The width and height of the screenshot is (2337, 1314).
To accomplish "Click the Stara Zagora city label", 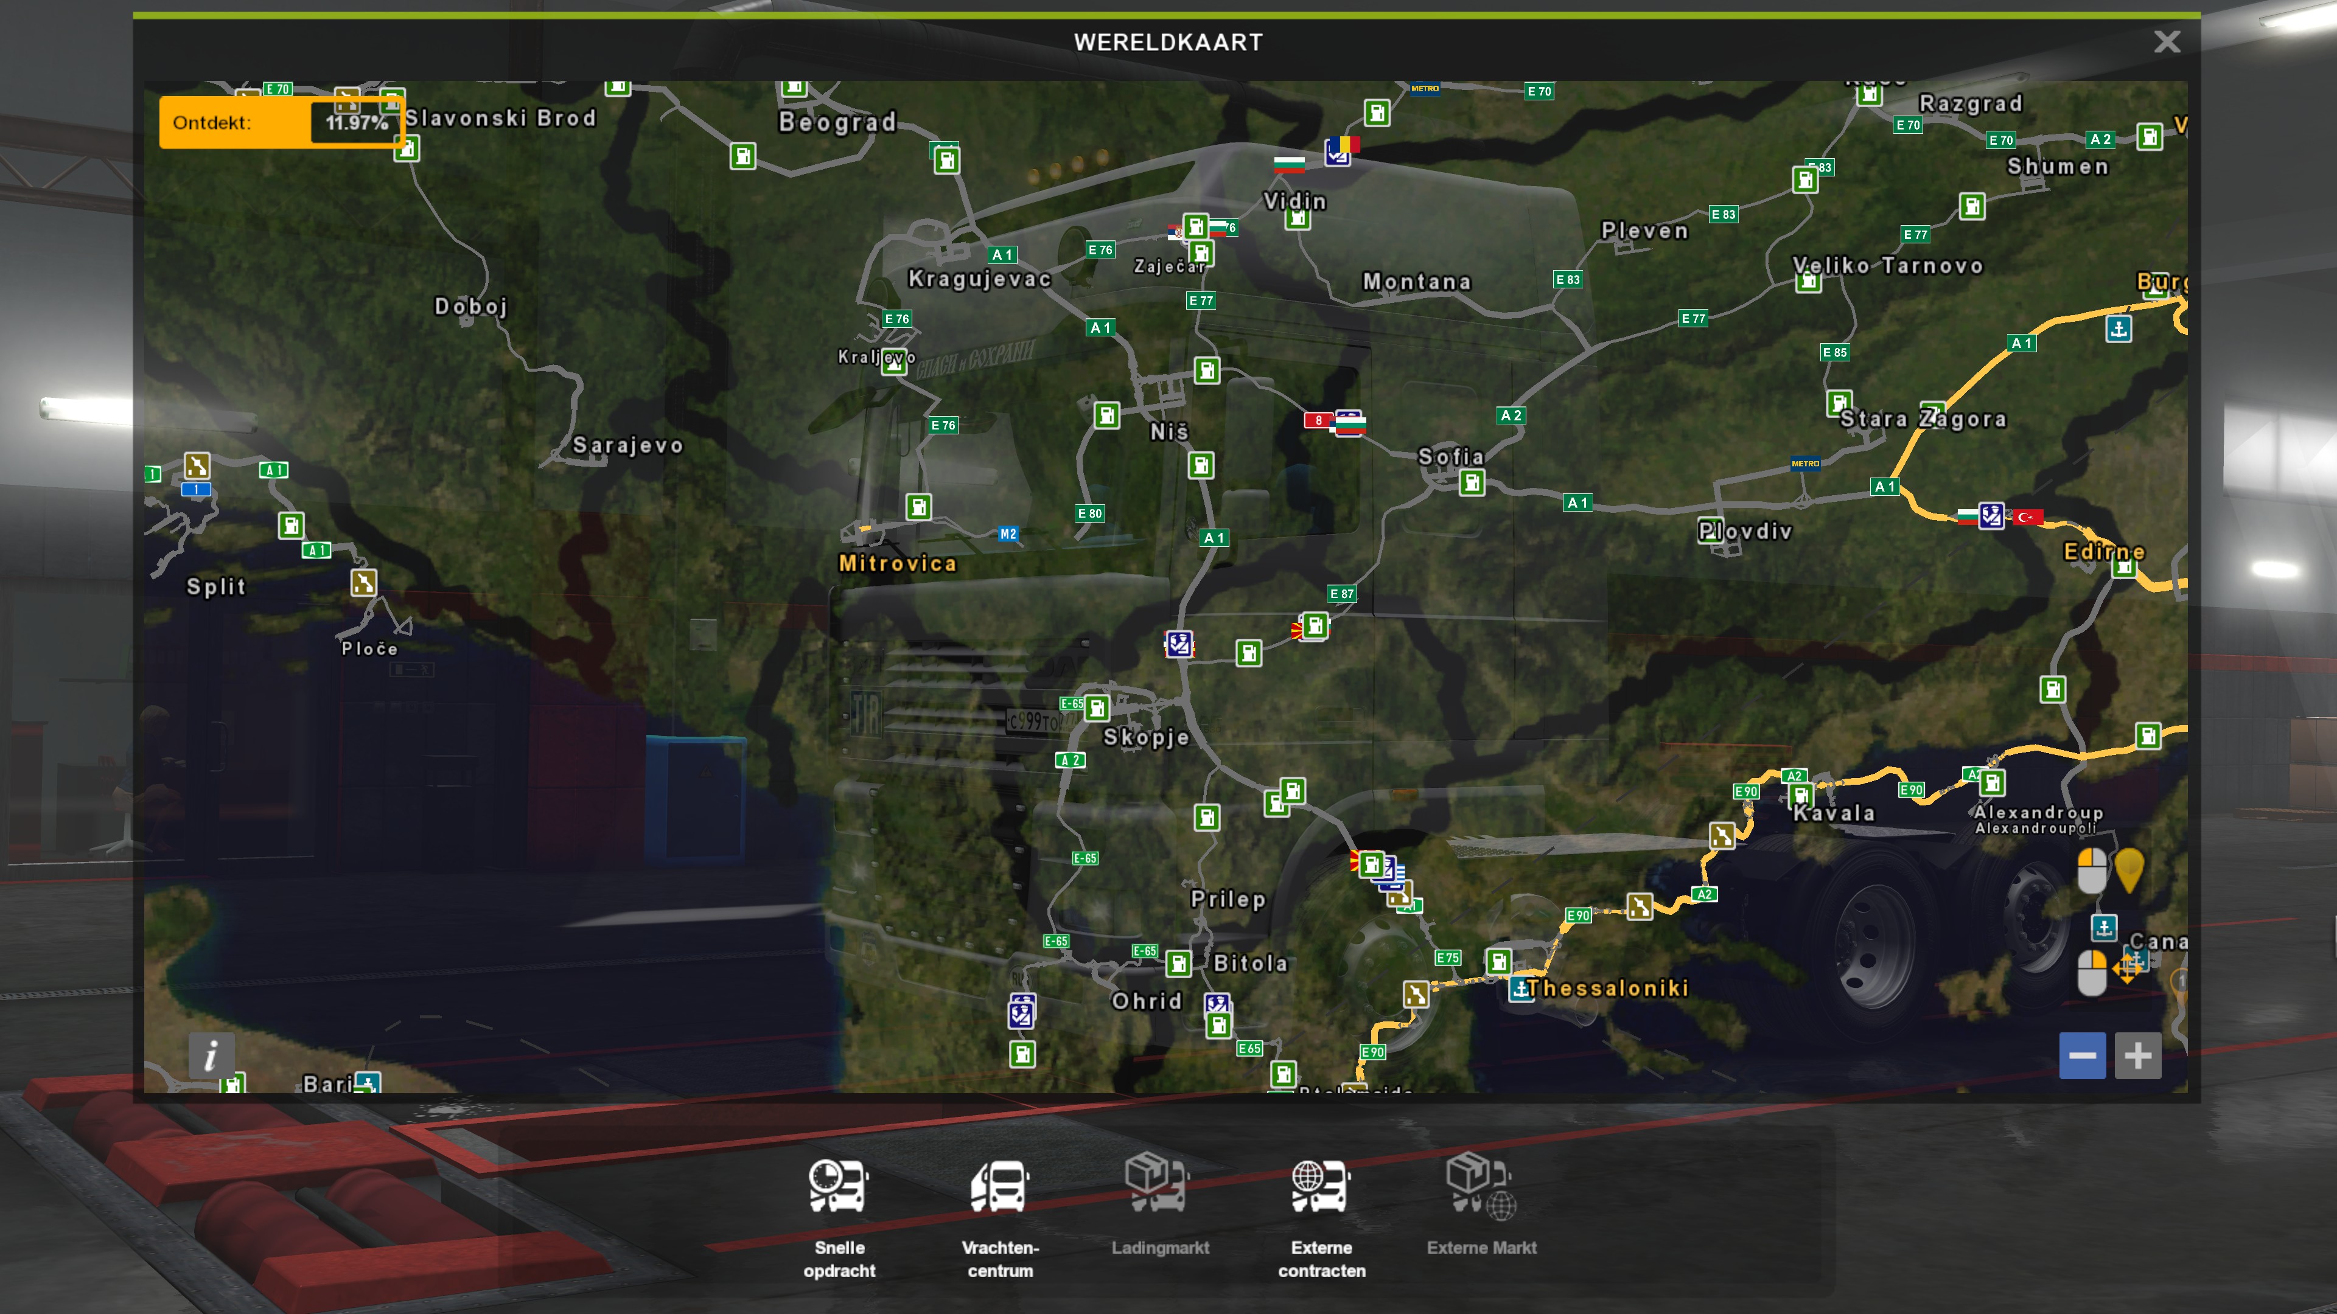I will (x=1923, y=419).
